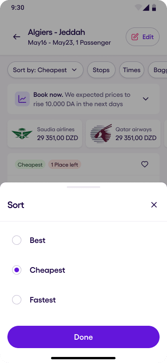This screenshot has width=167, height=363.
Task: Grab the bottom sheet drag handle
Action: 83,187
